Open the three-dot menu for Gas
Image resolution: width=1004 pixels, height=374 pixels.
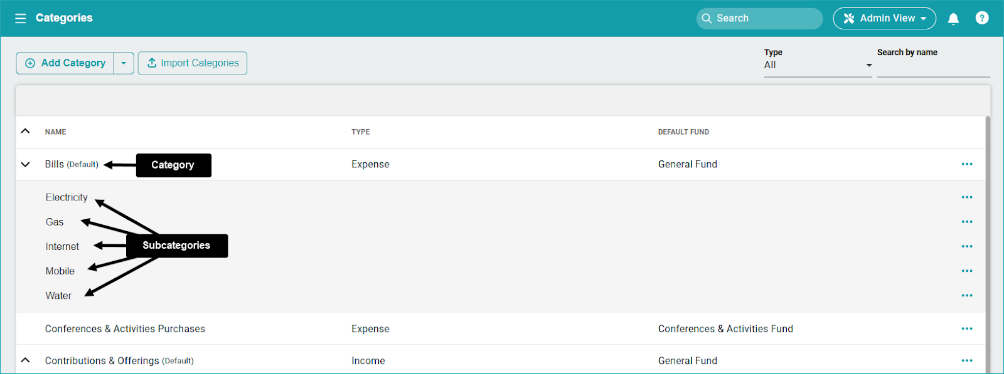coord(967,222)
